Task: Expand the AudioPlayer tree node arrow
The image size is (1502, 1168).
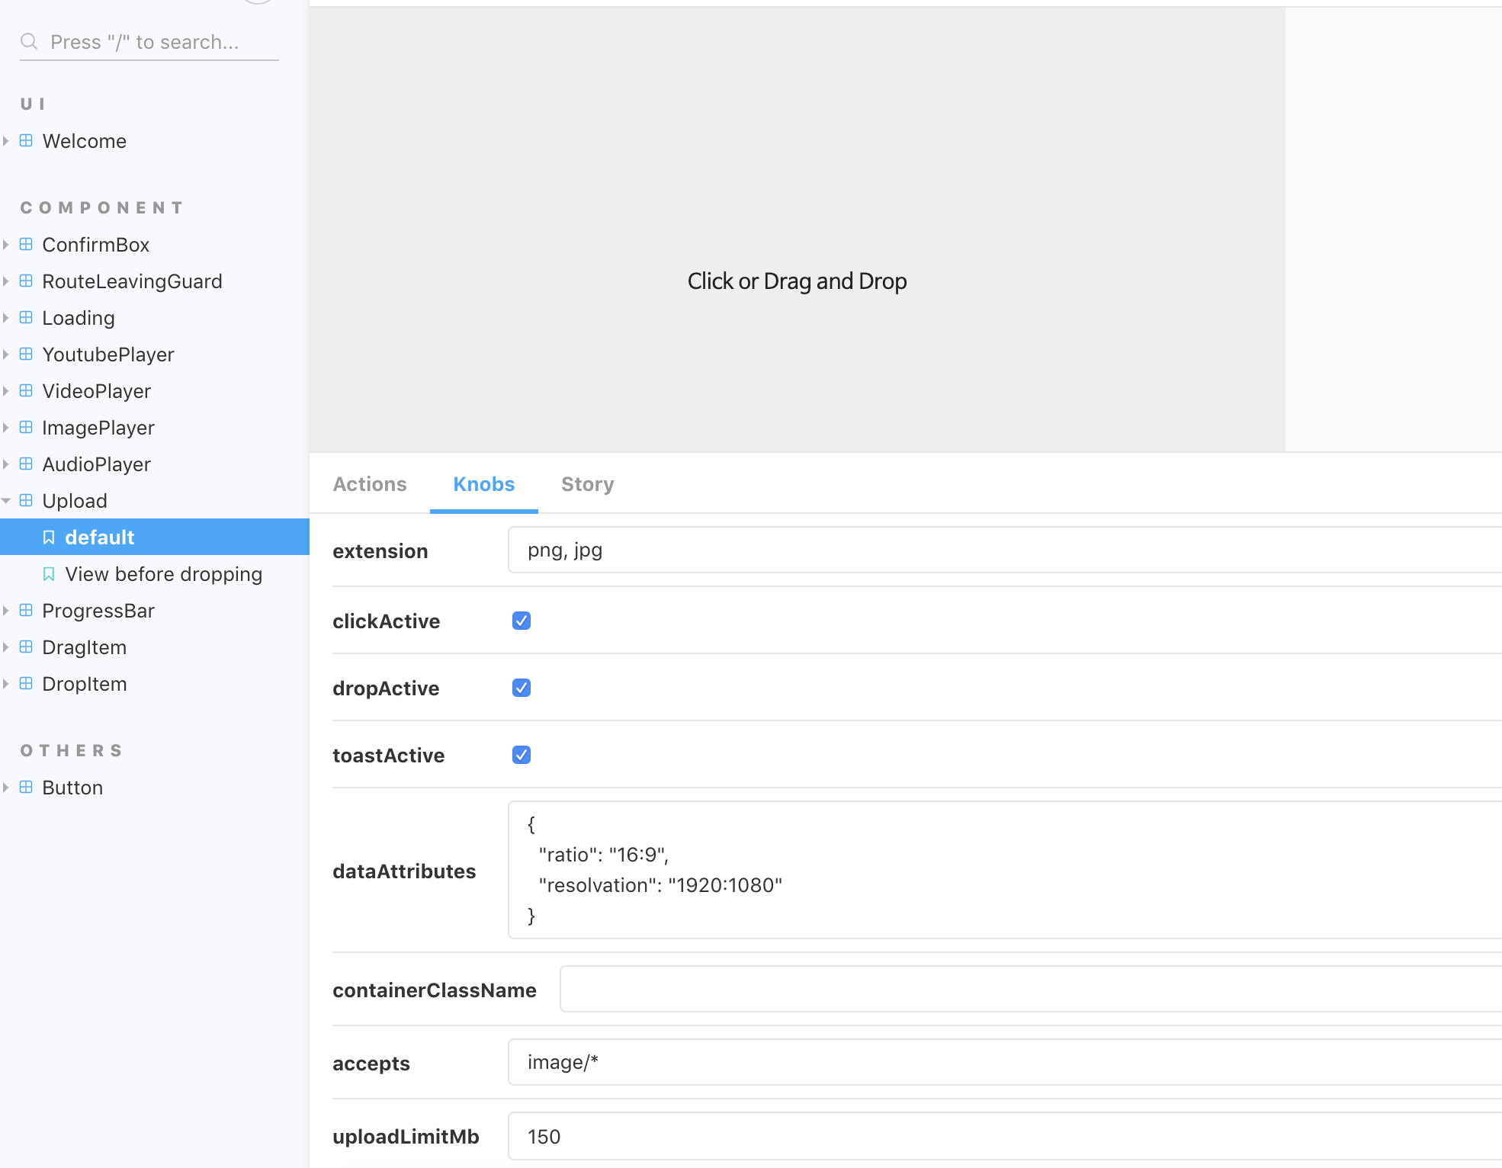Action: click(6, 464)
